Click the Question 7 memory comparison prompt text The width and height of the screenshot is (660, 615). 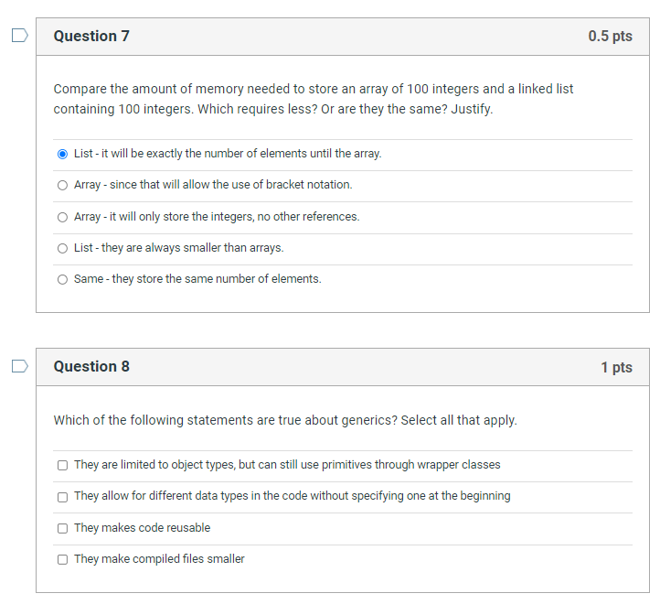coord(314,99)
